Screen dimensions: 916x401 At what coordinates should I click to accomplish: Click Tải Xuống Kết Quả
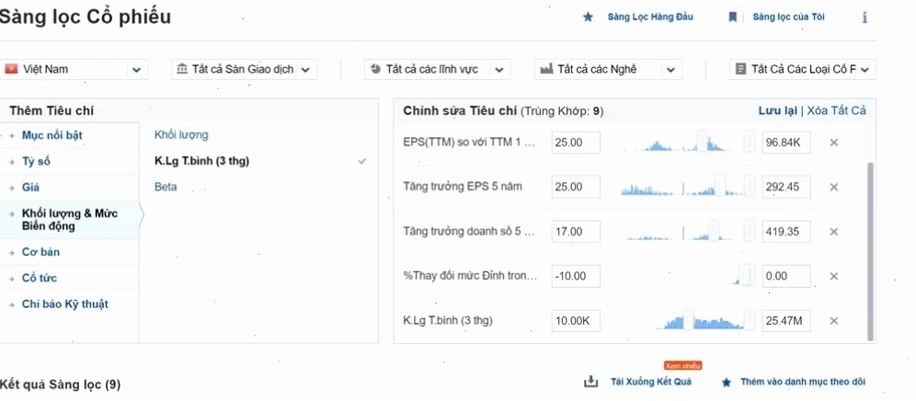651,382
